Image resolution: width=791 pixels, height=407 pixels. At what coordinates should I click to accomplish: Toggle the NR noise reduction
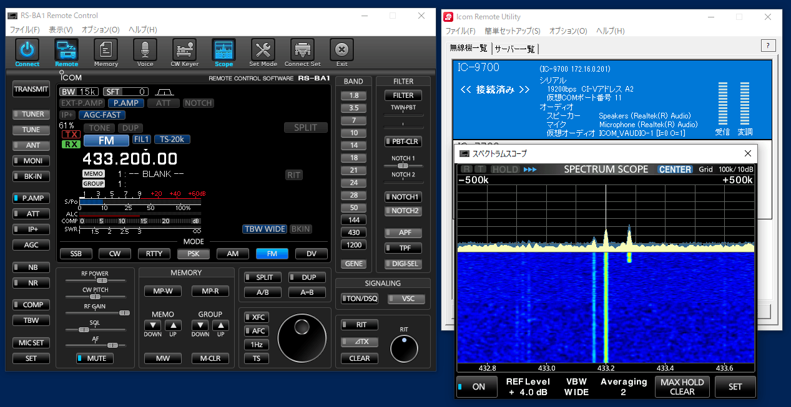pyautogui.click(x=31, y=283)
